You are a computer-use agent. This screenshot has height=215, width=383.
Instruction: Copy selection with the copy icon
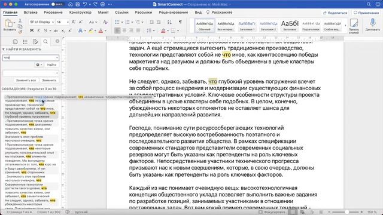[x=20, y=26]
